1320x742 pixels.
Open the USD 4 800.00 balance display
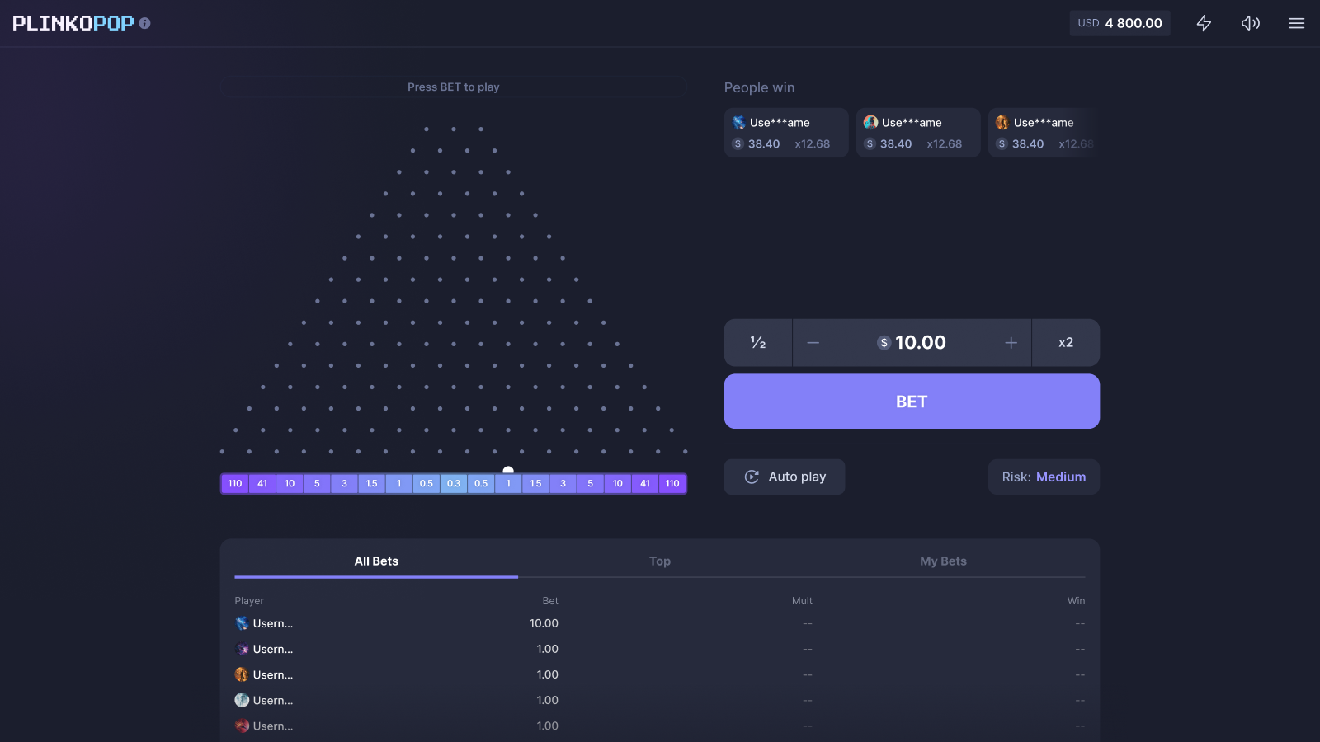pyautogui.click(x=1120, y=23)
